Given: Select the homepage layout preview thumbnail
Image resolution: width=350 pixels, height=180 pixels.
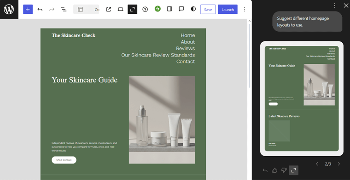Looking at the screenshot, I should pos(302,99).
